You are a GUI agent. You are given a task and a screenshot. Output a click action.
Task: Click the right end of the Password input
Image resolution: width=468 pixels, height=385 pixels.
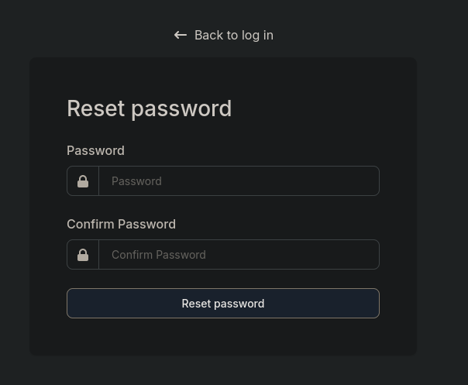pos(364,181)
